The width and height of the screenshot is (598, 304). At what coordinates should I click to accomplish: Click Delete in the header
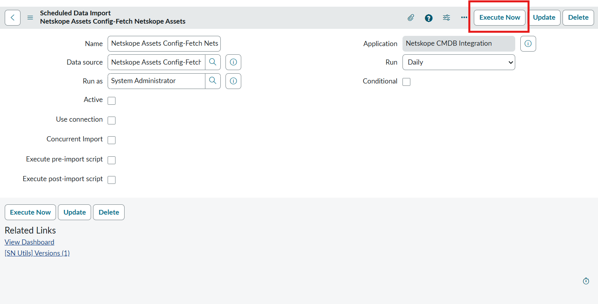pyautogui.click(x=578, y=18)
